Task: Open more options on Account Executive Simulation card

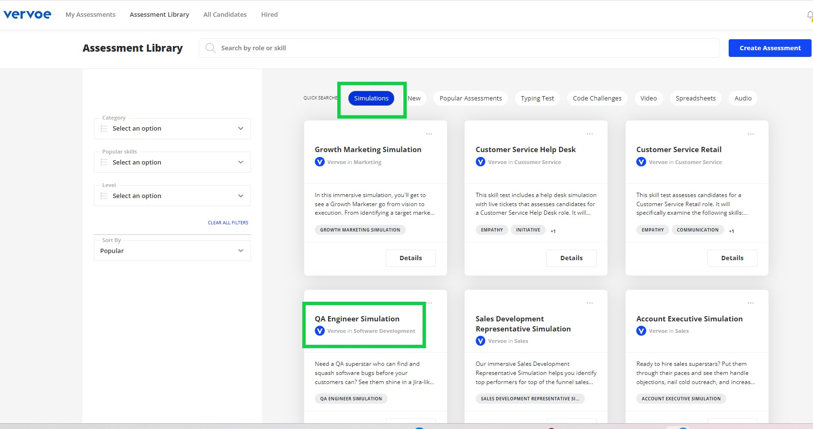Action: point(751,303)
